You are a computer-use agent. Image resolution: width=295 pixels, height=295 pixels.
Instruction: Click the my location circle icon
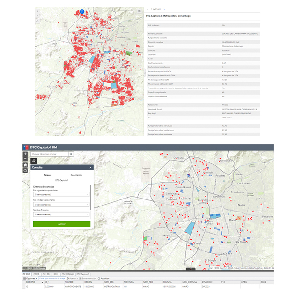pyautogui.click(x=25, y=170)
